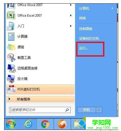Open PDF虚拟打印机 program icon
This screenshot has height=131, width=121.
coord(11,89)
